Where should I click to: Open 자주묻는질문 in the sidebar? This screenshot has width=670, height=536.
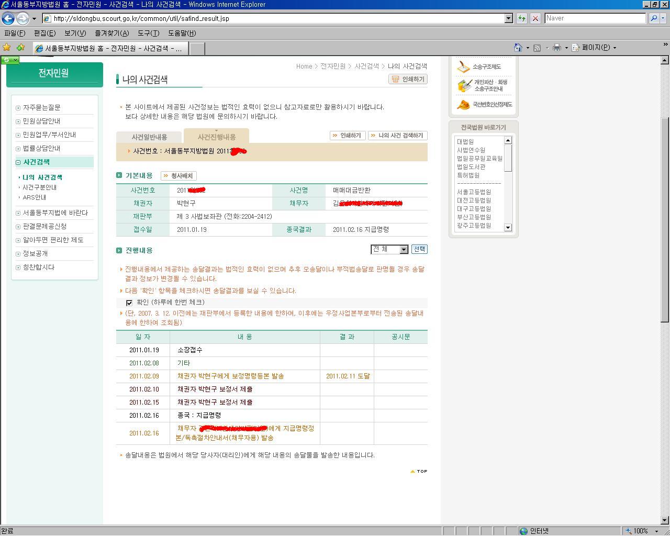click(41, 108)
